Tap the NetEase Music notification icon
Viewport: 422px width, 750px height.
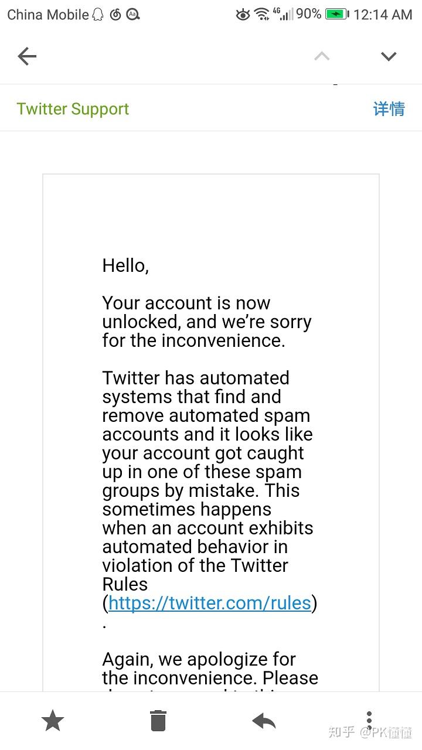pos(115,14)
